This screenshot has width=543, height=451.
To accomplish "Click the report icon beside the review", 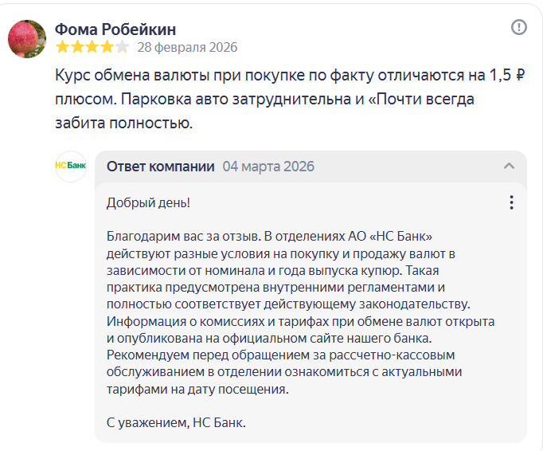I will coord(518,27).
